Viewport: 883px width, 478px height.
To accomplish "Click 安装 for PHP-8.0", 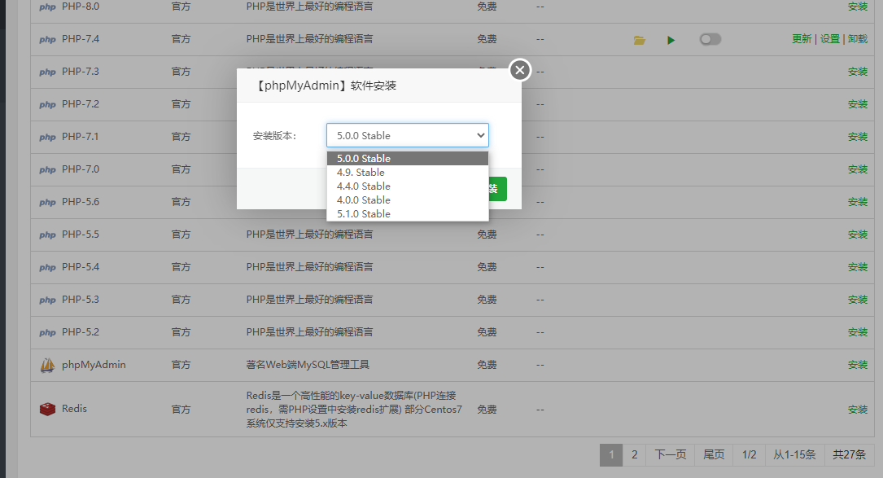I will (858, 7).
